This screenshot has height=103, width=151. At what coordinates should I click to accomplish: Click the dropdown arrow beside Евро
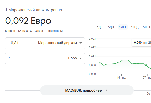pos(81,58)
